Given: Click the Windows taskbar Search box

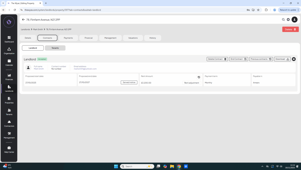Looking at the screenshot, I should tap(137, 166).
